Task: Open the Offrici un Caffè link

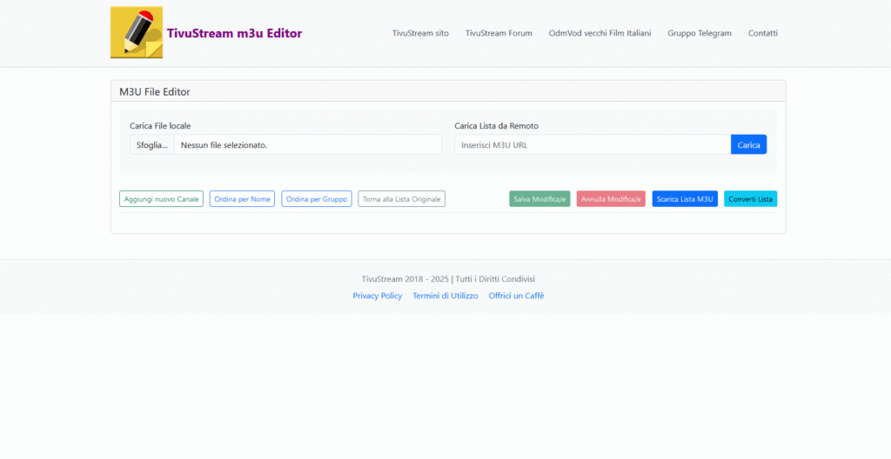Action: [x=516, y=296]
